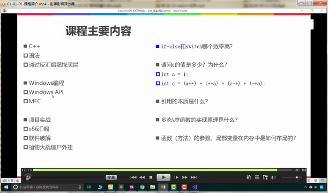328x193 pixels.
Task: Open File Explorer from the taskbar
Action: [152, 187]
